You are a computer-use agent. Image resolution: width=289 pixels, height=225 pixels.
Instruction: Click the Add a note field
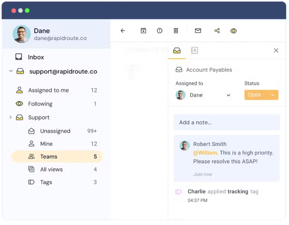pyautogui.click(x=227, y=122)
